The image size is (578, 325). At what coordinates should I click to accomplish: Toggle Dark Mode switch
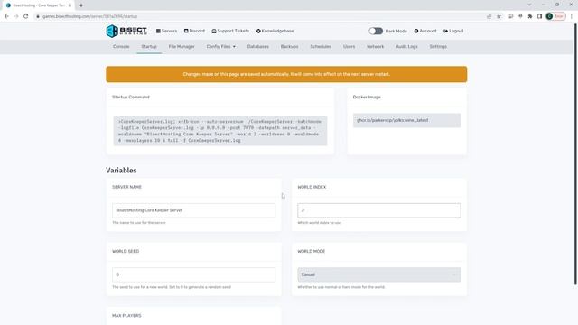(376, 31)
